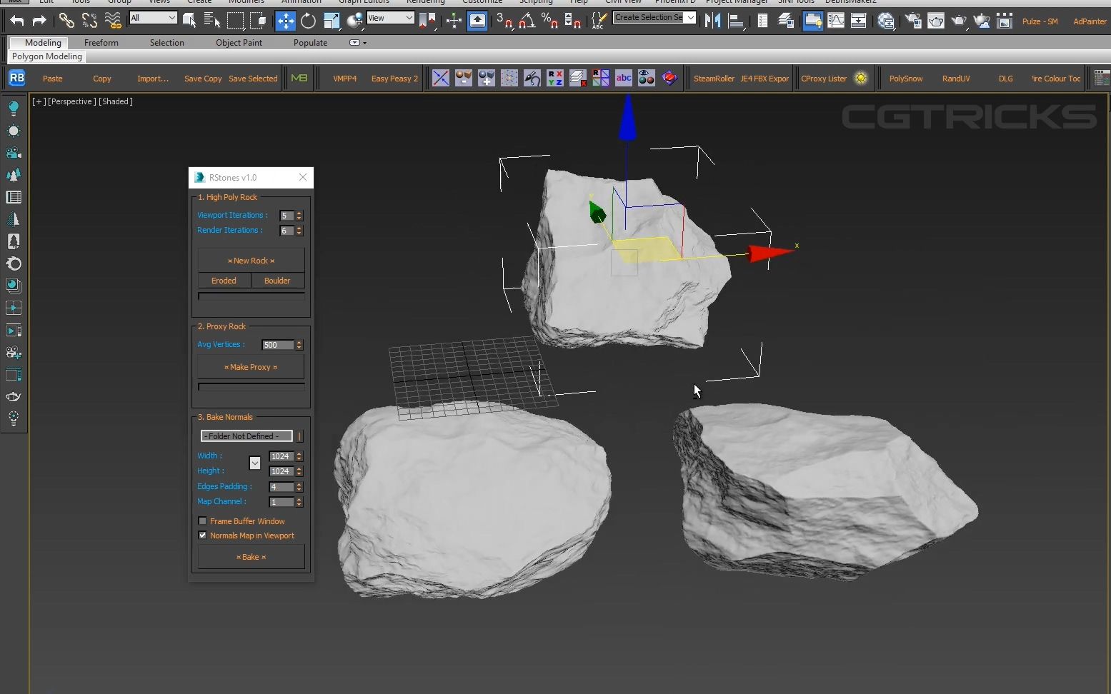Image resolution: width=1111 pixels, height=694 pixels.
Task: Adjust the Edges Padding spinner arrows
Action: click(299, 487)
